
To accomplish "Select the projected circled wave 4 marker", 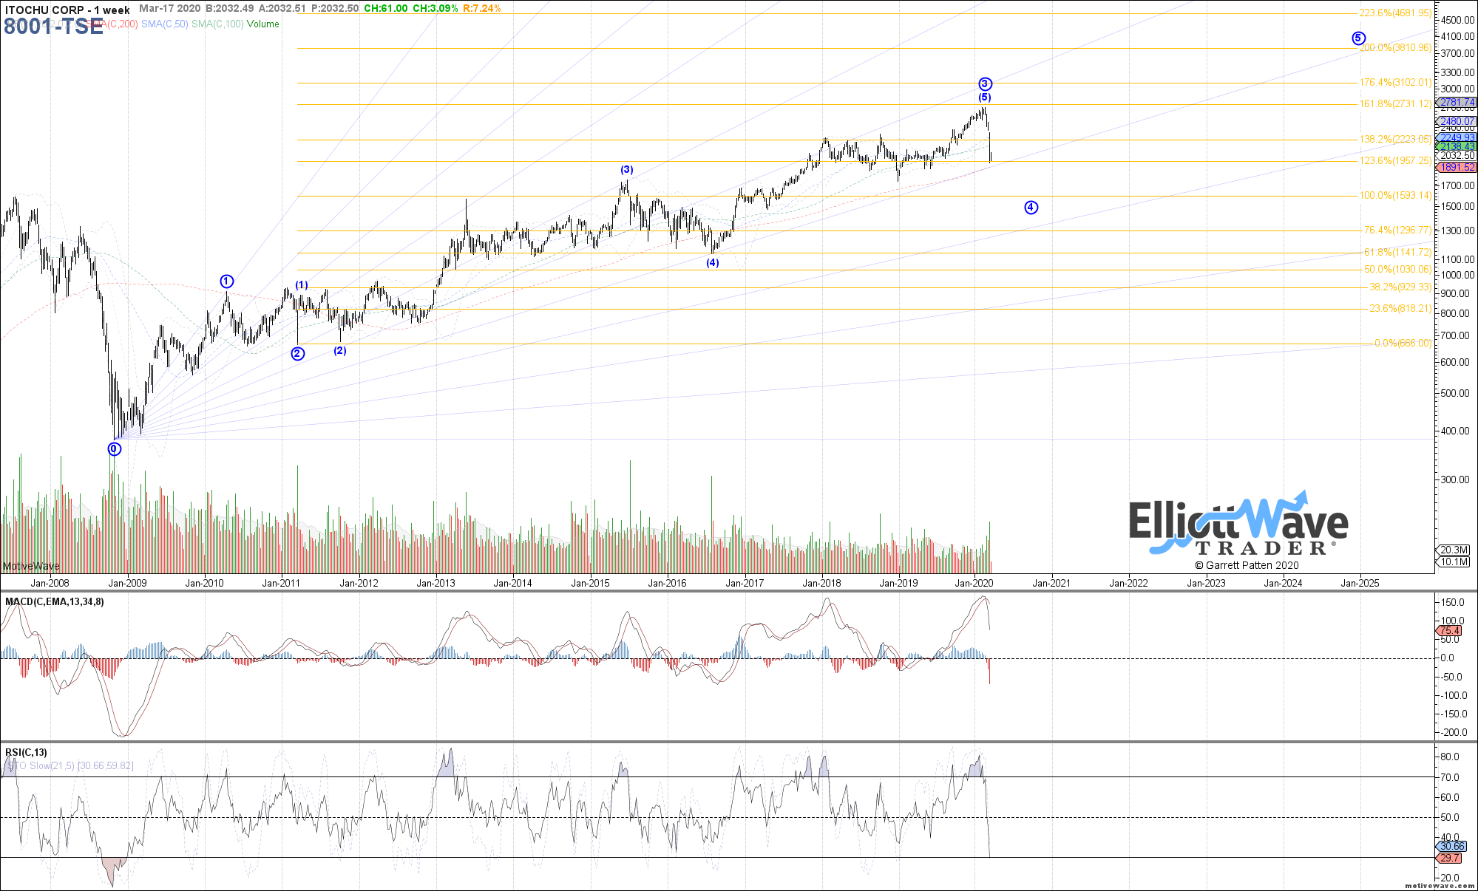I will tap(1031, 207).
